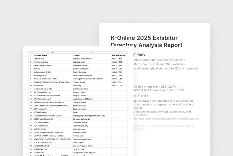Select the cell 'ACTEGA GmbH'
This screenshot has height=156, width=233.
click(53, 129)
